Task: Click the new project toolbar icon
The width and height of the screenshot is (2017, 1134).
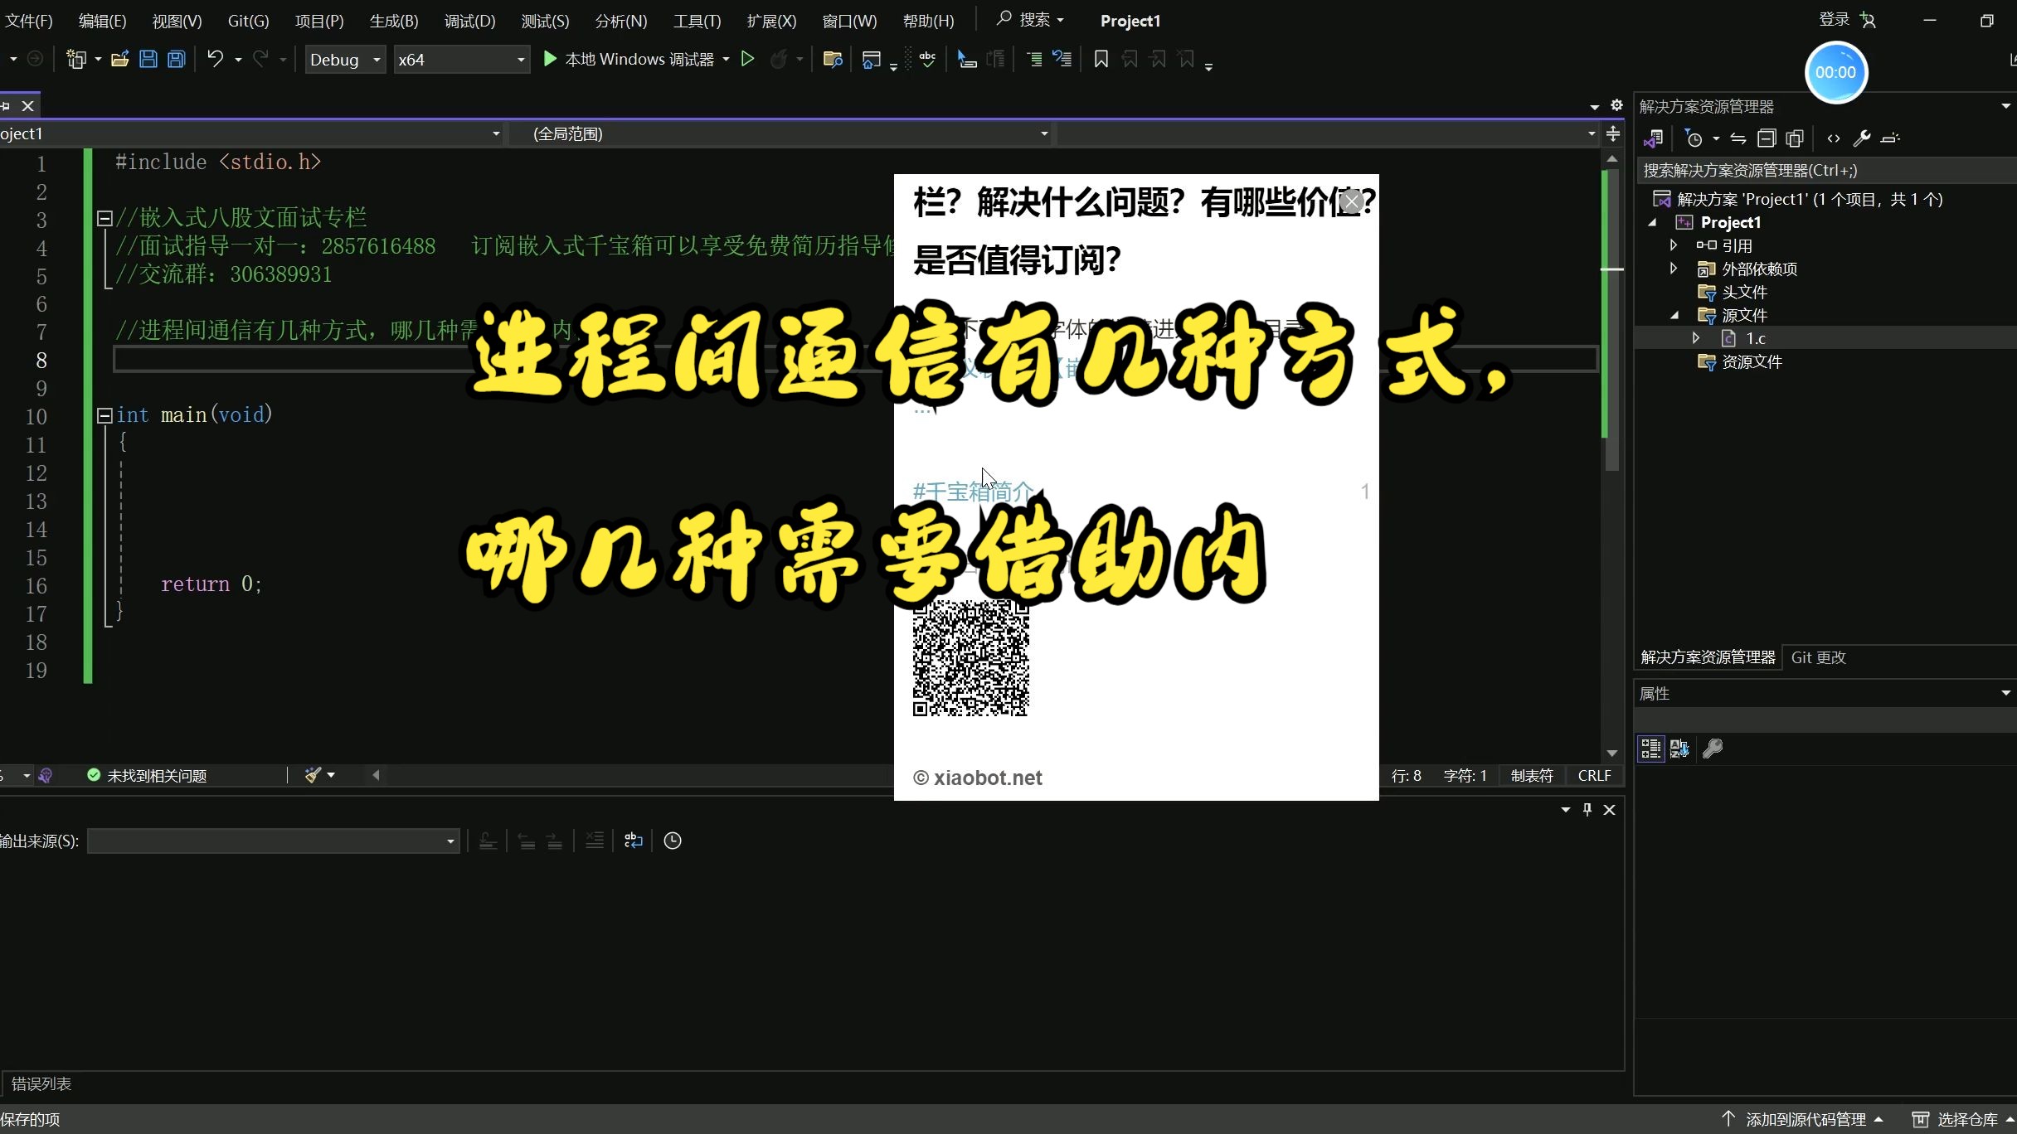Action: 76,59
